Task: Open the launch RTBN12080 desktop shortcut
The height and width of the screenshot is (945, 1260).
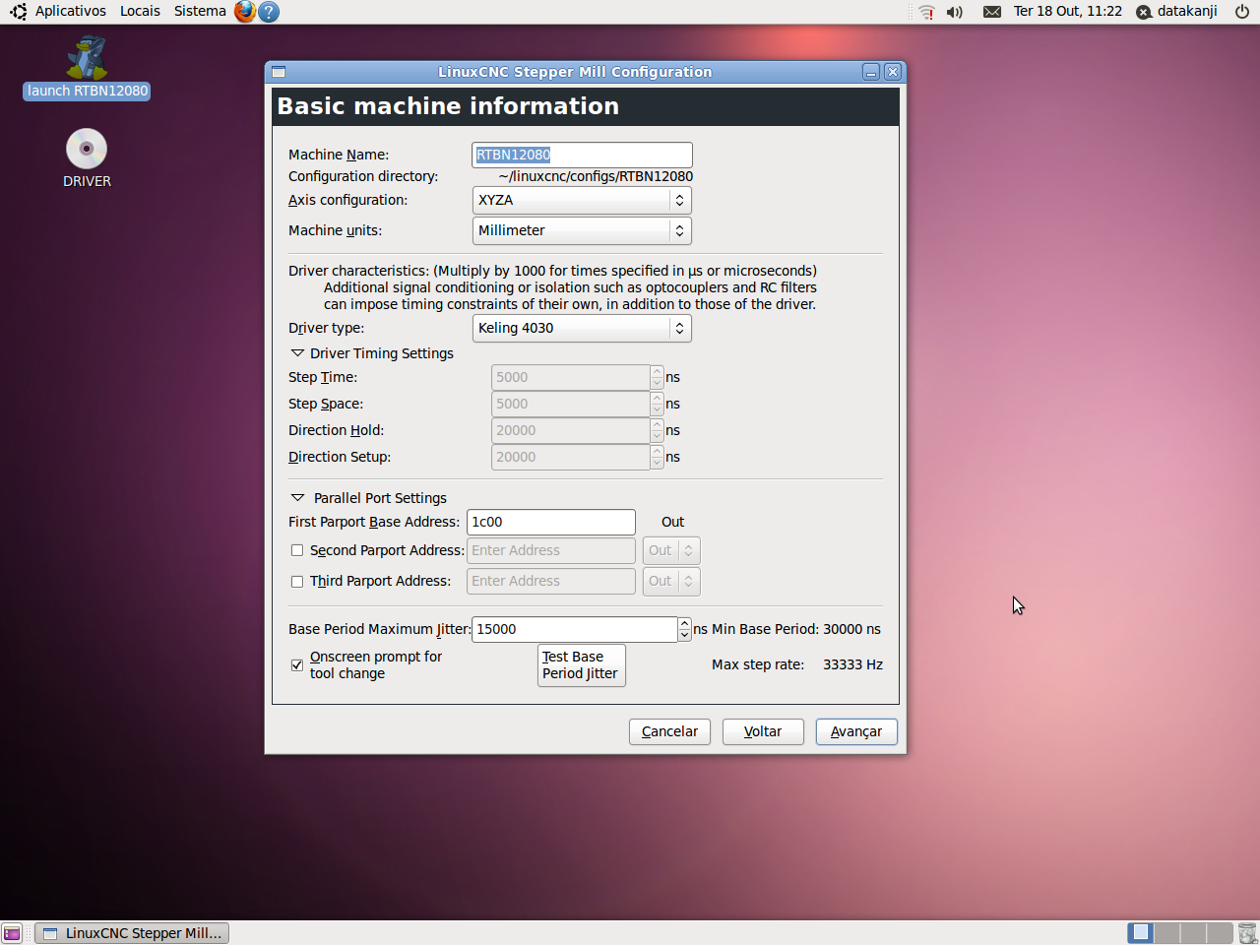Action: coord(87,68)
